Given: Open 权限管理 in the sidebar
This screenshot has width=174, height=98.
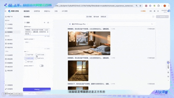Looking at the screenshot, I should (x=9, y=85).
